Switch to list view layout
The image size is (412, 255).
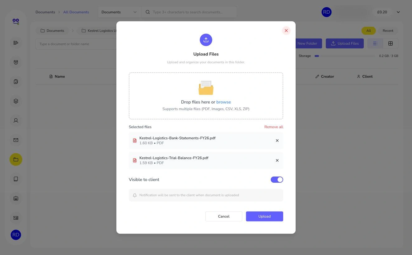pyautogui.click(x=375, y=43)
